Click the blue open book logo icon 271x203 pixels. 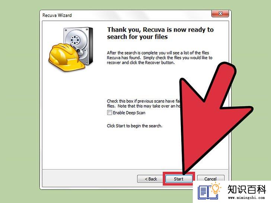click(x=207, y=193)
